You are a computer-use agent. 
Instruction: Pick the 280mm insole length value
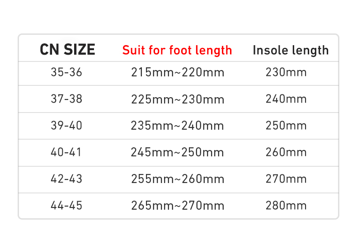coord(286,206)
